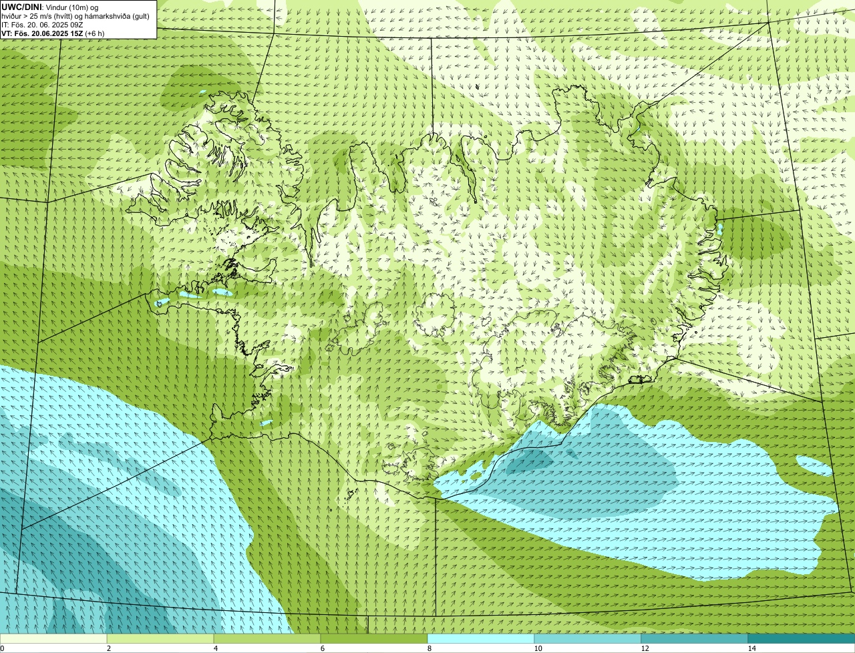Image resolution: width=855 pixels, height=653 pixels.
Task: Click the legend tick label '2'
Action: (x=108, y=648)
